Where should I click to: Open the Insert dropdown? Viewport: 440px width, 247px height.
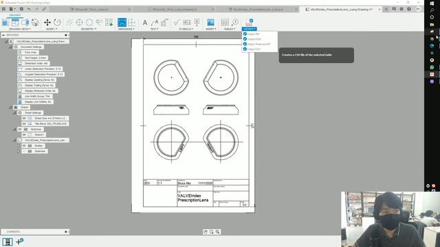tap(211, 29)
